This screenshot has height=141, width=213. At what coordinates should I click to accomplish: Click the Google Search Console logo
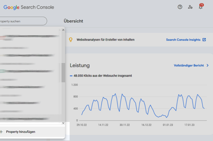[29, 7]
